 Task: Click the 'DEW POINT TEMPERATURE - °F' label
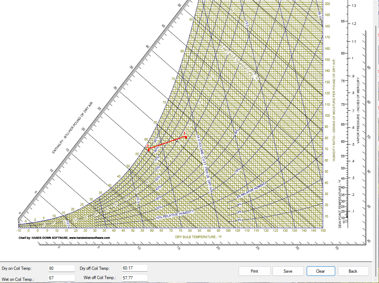click(x=340, y=204)
